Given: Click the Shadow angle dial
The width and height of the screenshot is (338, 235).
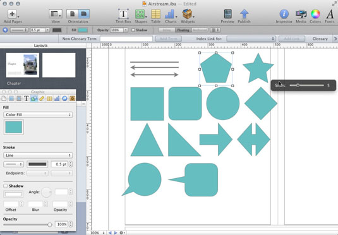Looking at the screenshot, I should [46, 192].
